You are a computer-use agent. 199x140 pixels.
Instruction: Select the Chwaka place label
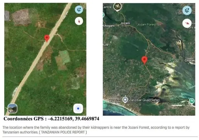(x=190, y=60)
